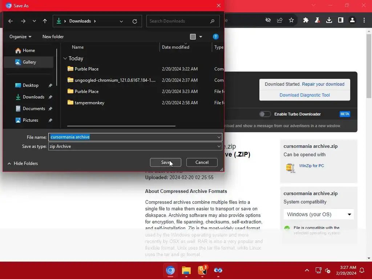Viewport: 372px width, 279px height.
Task: Click Downloads breadcrumb in address bar
Action: pos(80,21)
